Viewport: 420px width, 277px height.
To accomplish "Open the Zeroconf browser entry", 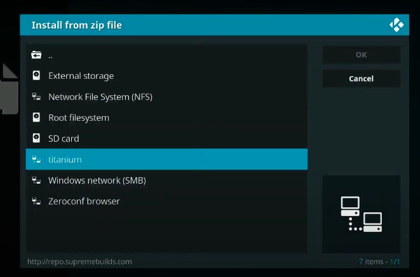I will pos(84,201).
